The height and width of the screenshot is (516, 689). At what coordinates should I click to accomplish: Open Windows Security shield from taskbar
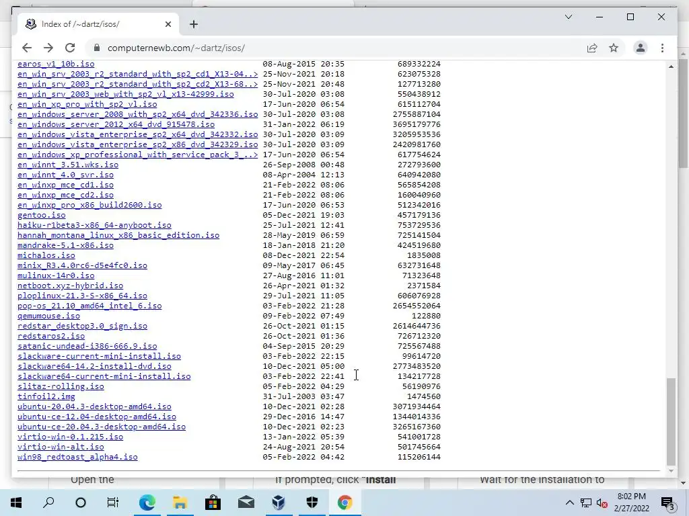(312, 503)
